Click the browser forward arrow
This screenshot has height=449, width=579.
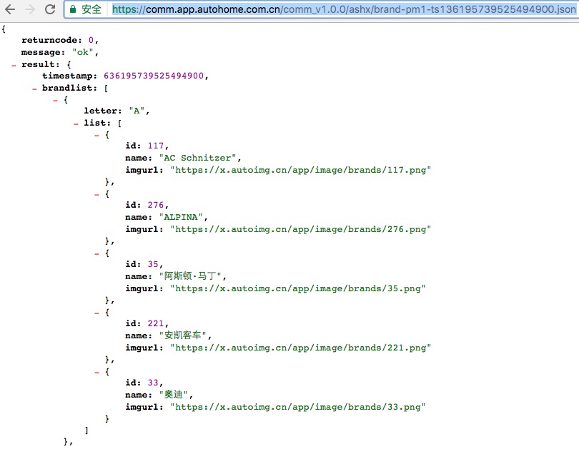point(30,9)
